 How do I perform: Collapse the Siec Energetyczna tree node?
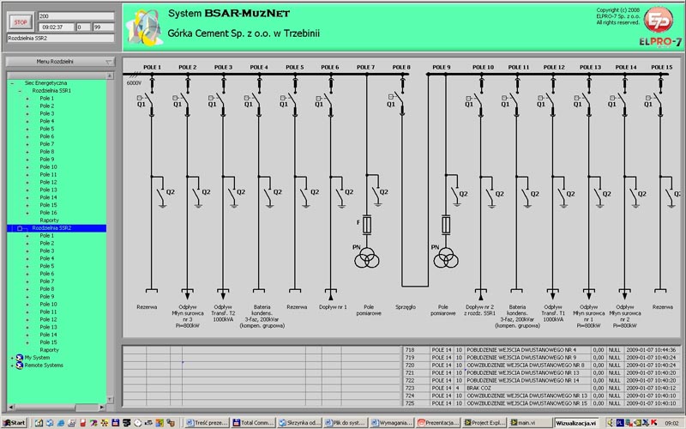[12, 82]
